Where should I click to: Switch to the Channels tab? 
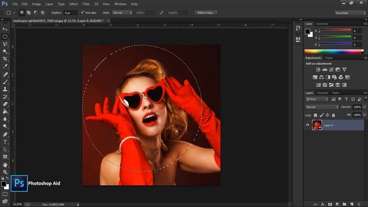[323, 93]
